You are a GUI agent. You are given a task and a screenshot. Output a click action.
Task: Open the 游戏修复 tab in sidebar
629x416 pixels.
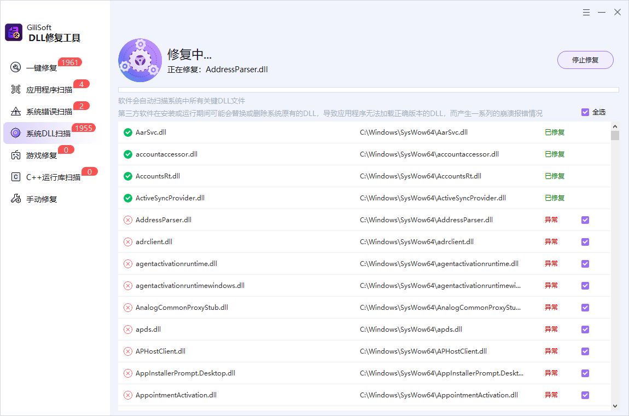pos(42,155)
